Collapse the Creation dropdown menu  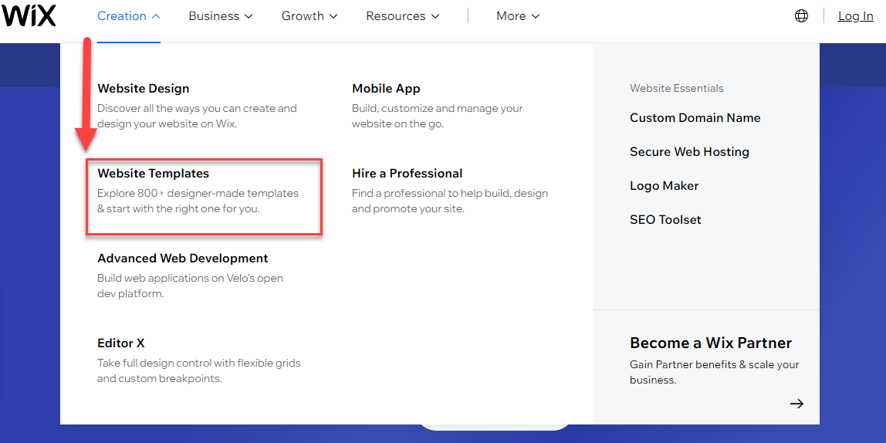[129, 16]
